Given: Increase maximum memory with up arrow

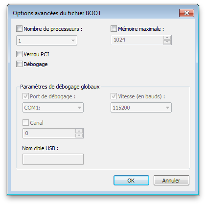Looking at the screenshot, I should pyautogui.click(x=167, y=38).
